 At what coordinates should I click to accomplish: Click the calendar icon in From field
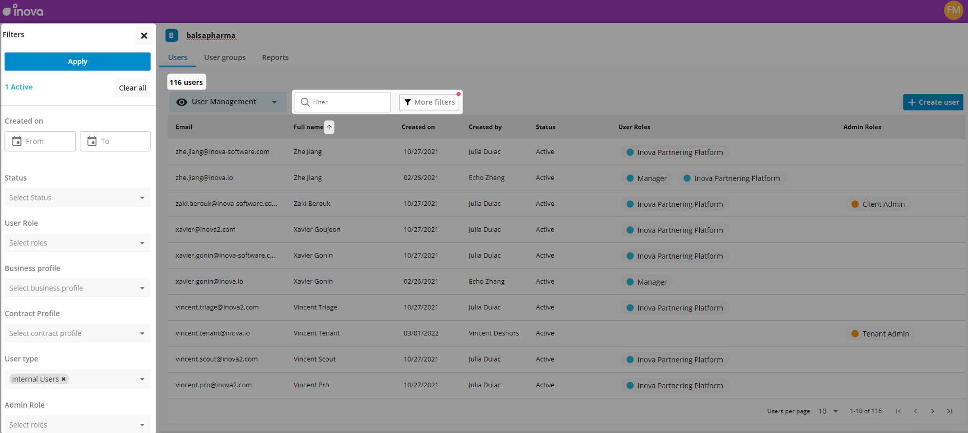coord(17,141)
